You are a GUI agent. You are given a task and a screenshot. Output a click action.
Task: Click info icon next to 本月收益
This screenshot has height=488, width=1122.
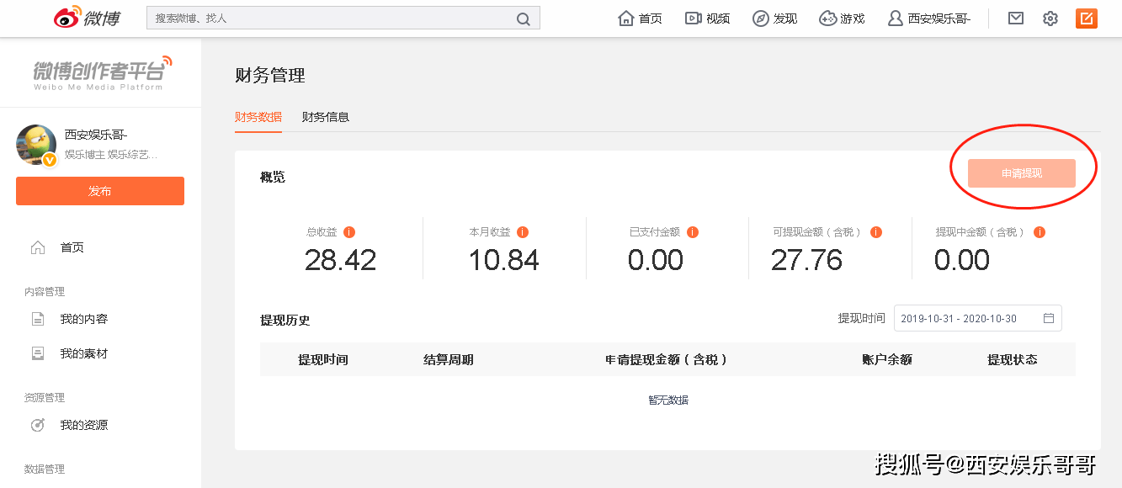point(523,232)
